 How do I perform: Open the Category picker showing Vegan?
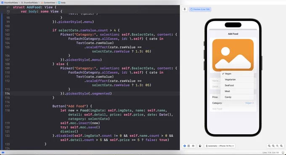[249, 103]
